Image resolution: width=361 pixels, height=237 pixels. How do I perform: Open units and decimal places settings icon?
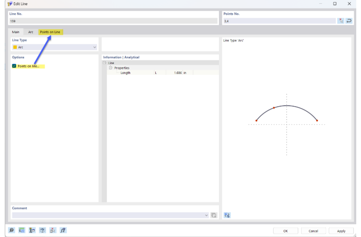(22, 230)
